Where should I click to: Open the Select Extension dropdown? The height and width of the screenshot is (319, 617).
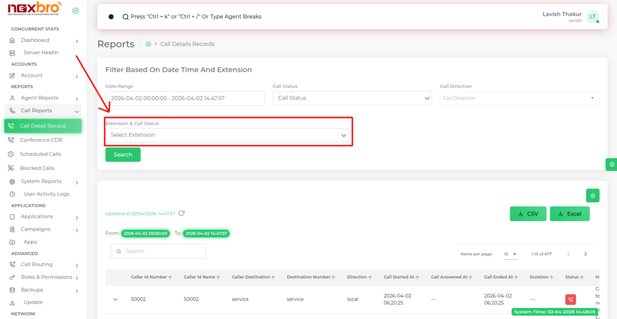coord(227,135)
